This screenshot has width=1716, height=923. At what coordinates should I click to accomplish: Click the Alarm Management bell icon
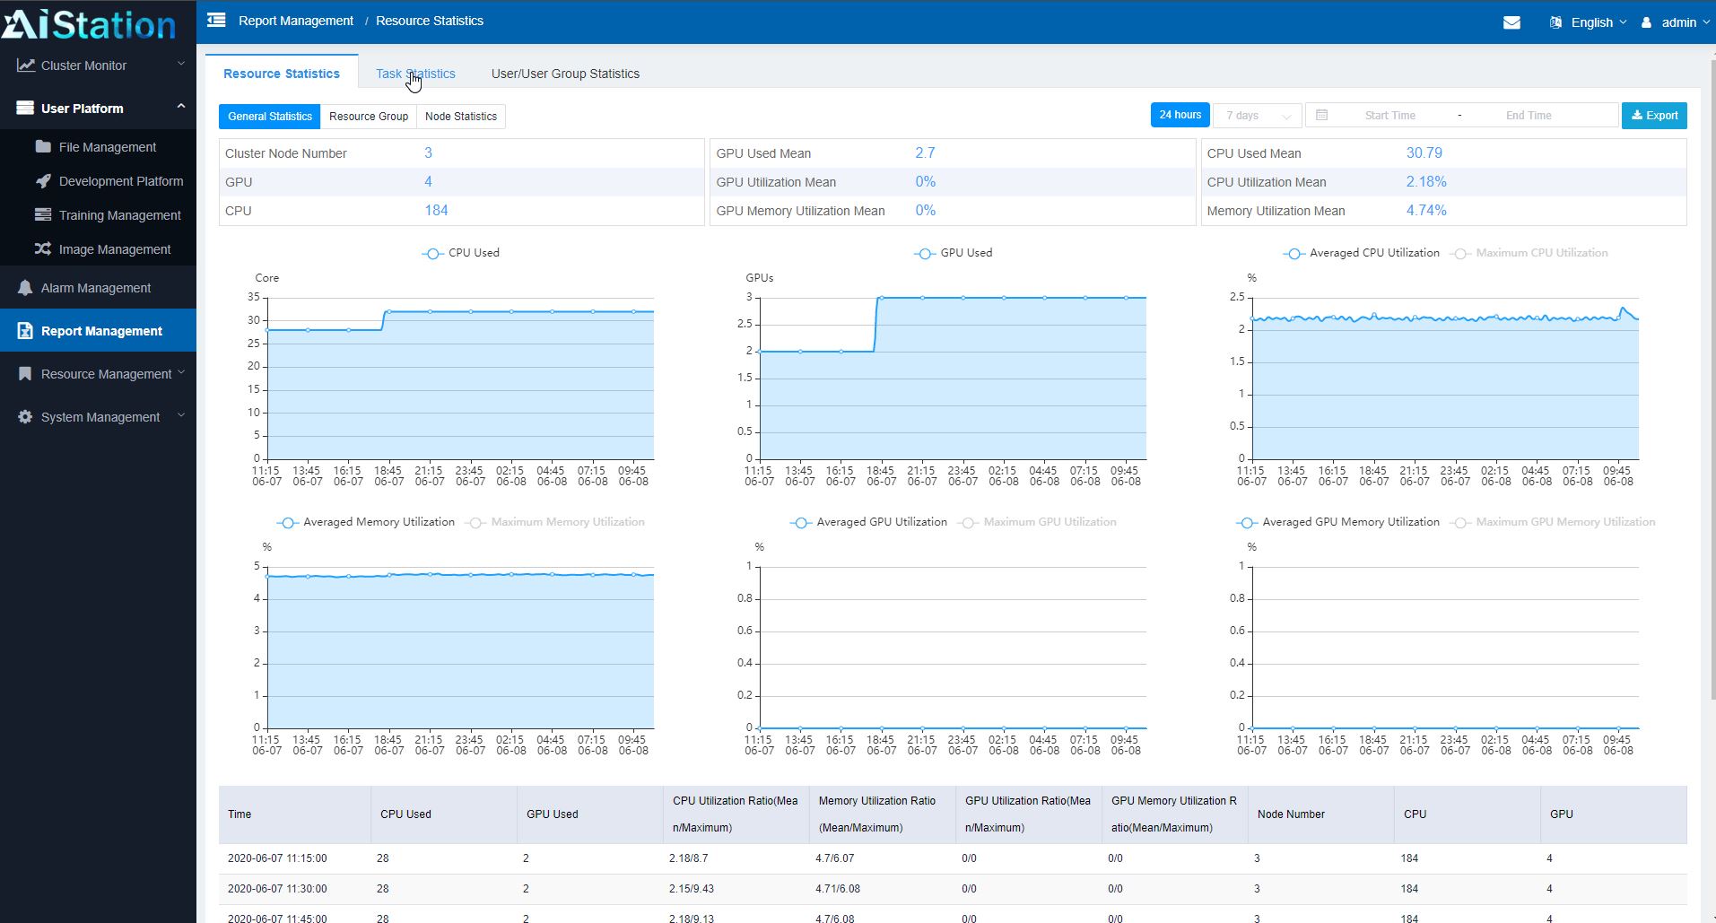[25, 288]
